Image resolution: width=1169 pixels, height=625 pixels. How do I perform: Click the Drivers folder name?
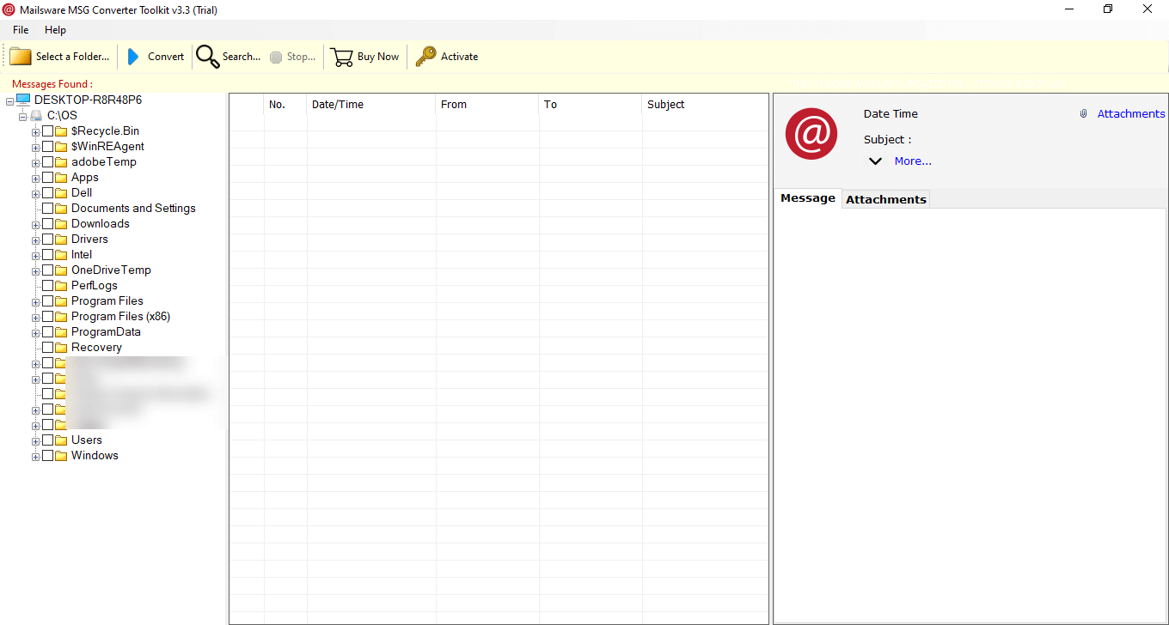coord(89,240)
